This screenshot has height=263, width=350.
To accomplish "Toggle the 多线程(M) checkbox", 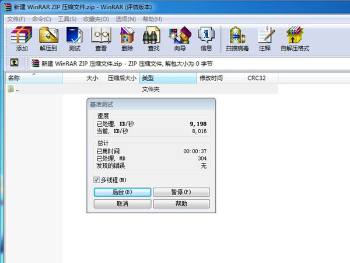I will tap(96, 179).
